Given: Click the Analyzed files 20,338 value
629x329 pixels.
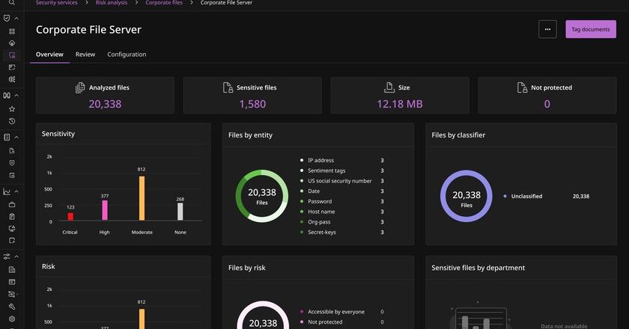Looking at the screenshot, I should click(x=105, y=104).
